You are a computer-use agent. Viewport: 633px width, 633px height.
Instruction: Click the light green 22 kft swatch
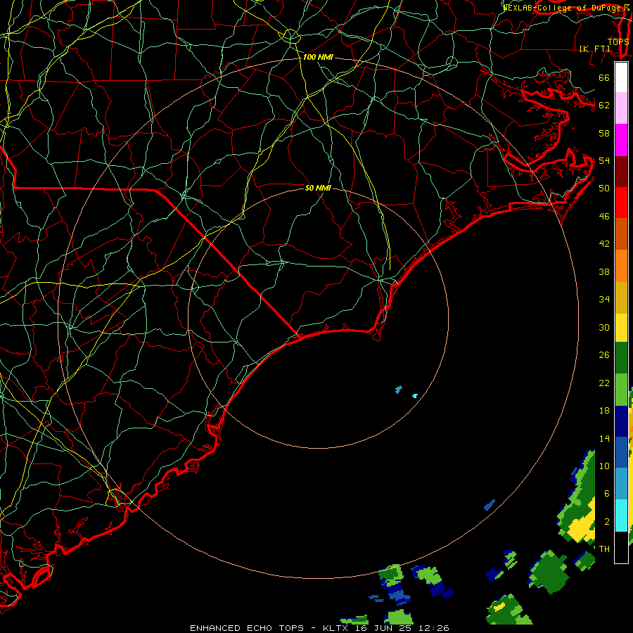point(621,390)
